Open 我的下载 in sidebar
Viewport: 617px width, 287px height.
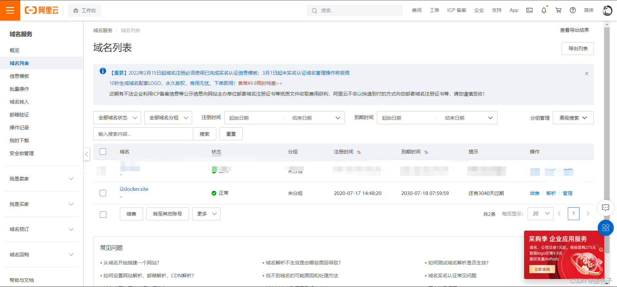pos(19,140)
